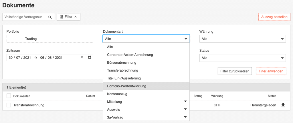Image resolution: width=293 pixels, height=123 pixels.
Task: Select Börsenabrechnung option
Action: (146, 63)
